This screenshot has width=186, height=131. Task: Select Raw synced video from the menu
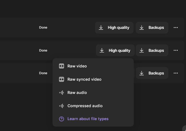[x=84, y=79]
